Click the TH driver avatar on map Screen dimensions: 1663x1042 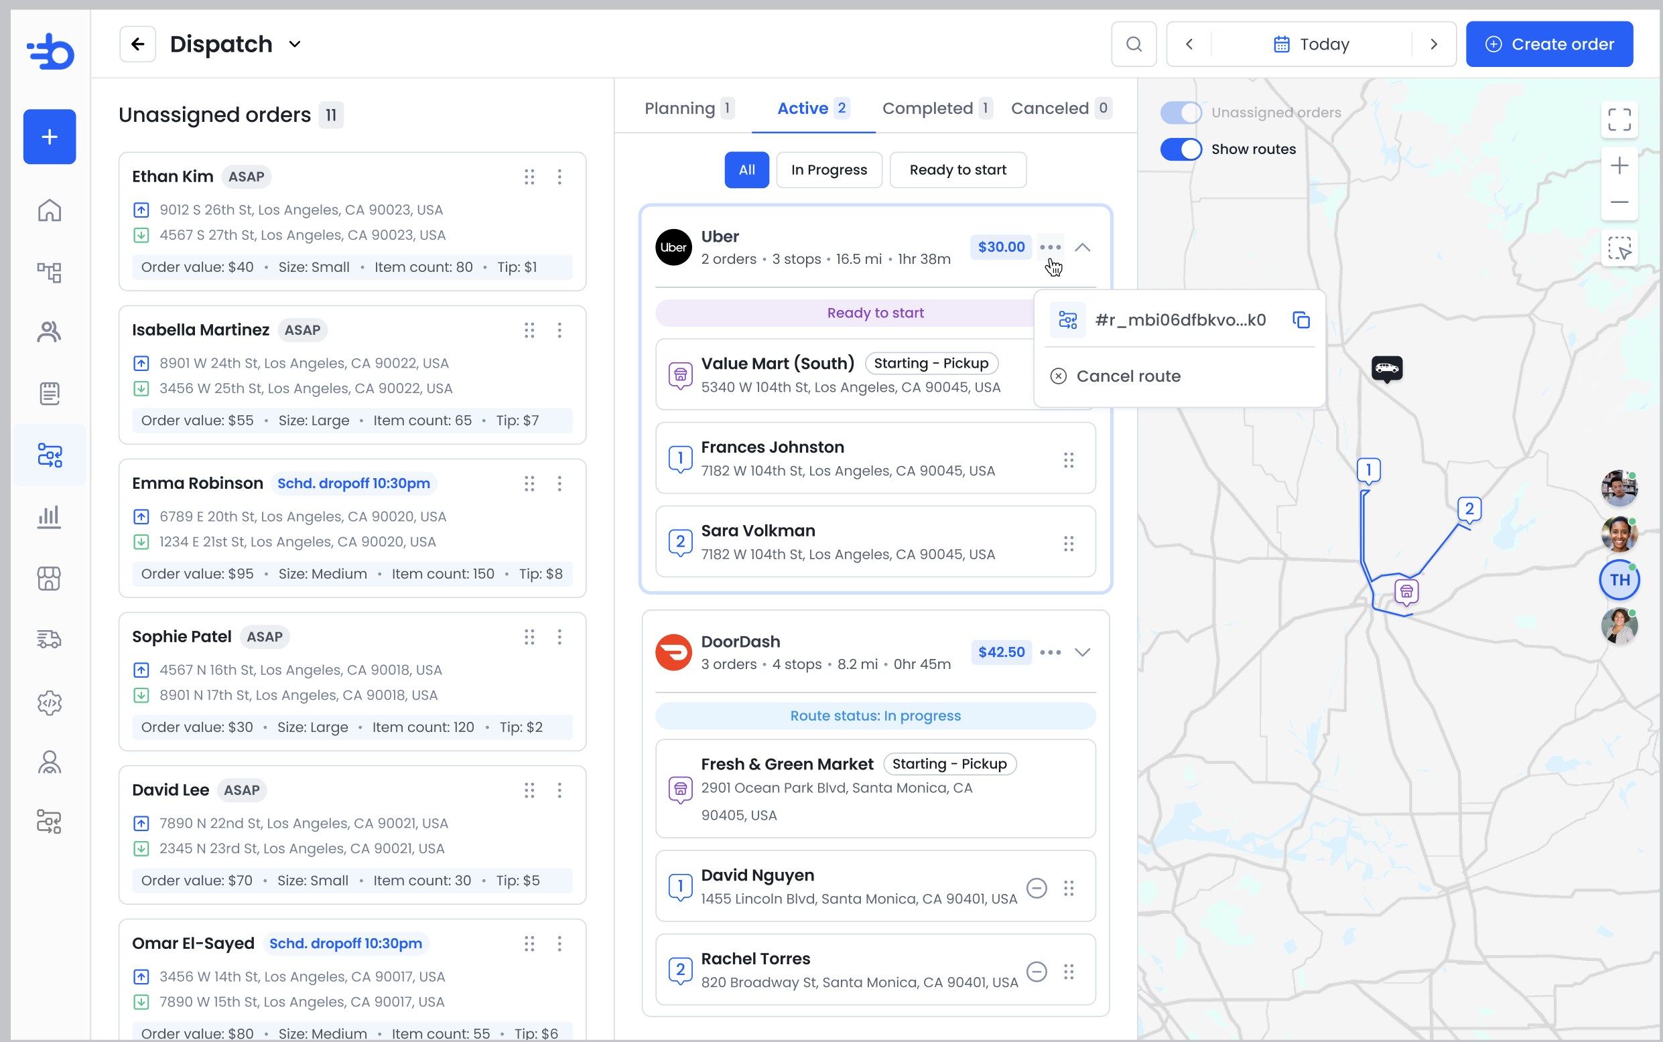coord(1619,579)
